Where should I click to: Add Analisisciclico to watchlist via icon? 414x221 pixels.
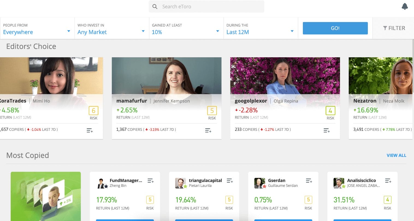tap(388, 181)
